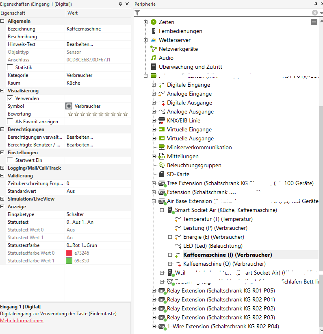Enable the Statistik checkbox
The width and height of the screenshot is (323, 334).
click(10, 67)
